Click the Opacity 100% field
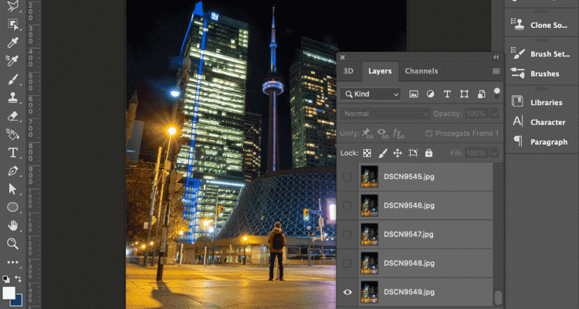579x309 pixels. 478,114
